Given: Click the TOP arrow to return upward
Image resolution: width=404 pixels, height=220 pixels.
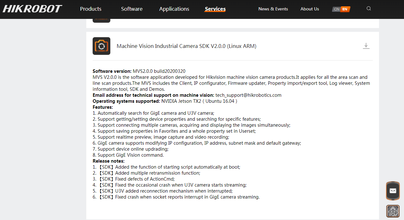Looking at the screenshot, I should click(x=393, y=211).
